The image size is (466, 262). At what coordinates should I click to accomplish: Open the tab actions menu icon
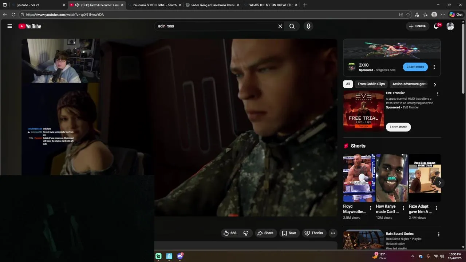[5, 5]
